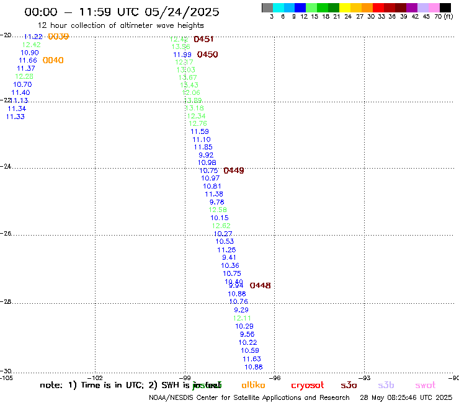Viewport: 459px width, 403px height.
Task: Click the dark red 0449 time label
Action: (x=234, y=170)
